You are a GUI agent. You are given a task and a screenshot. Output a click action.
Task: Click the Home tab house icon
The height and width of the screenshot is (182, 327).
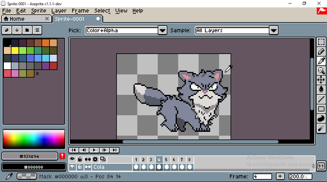point(6,19)
